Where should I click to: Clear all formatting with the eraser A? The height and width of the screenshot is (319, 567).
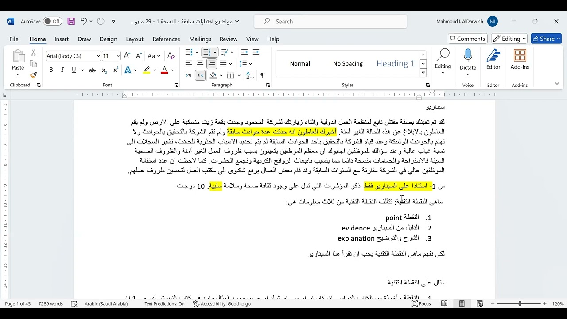[171, 56]
